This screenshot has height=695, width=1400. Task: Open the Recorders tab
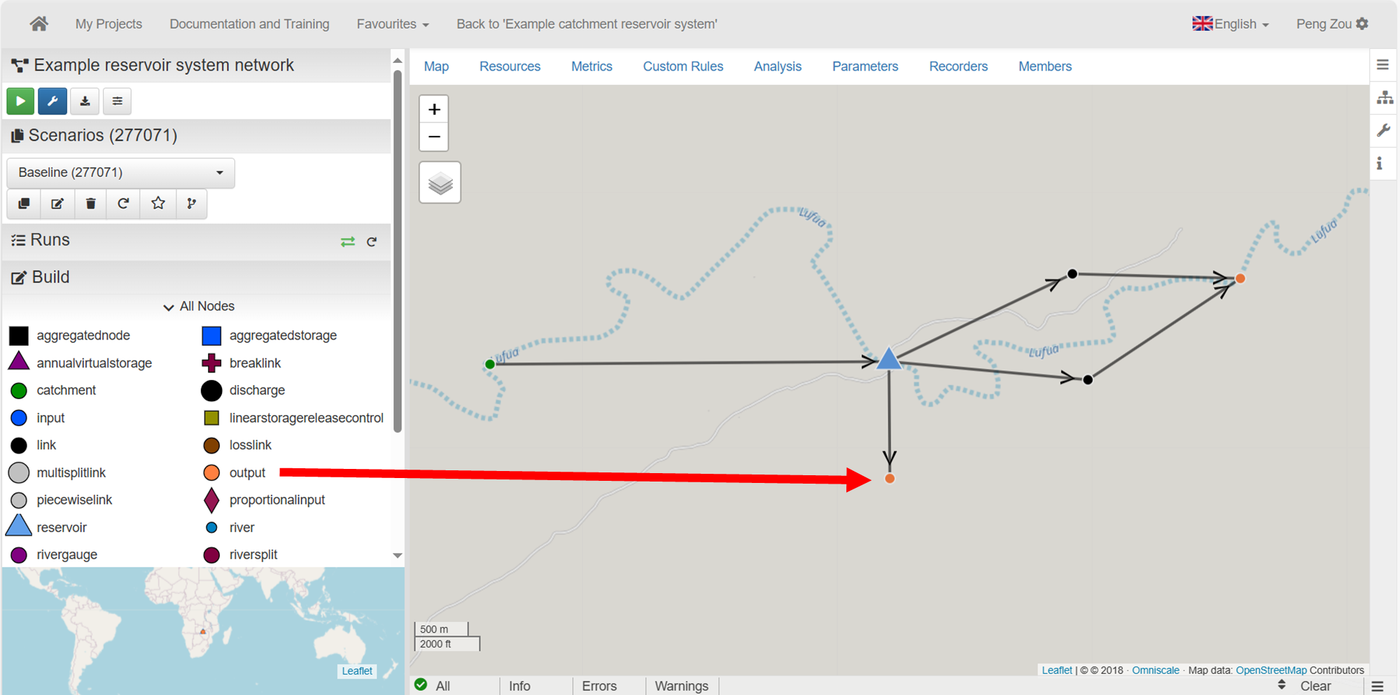(x=958, y=66)
